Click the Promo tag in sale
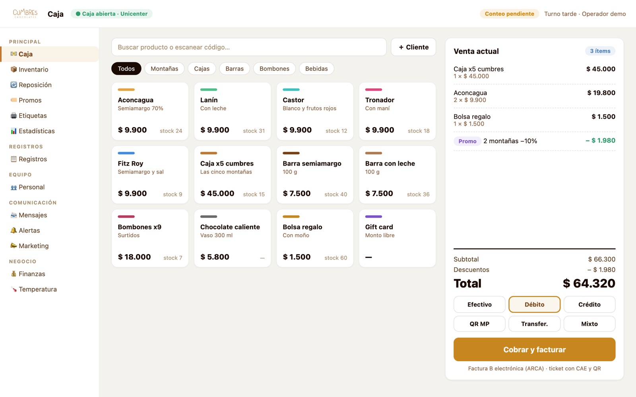 (467, 141)
